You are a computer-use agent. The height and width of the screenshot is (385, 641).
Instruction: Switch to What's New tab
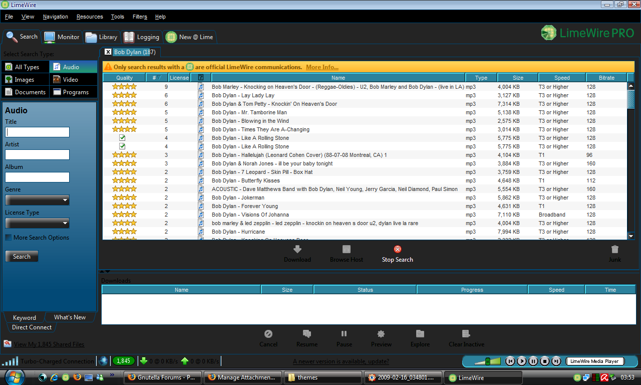pyautogui.click(x=70, y=317)
